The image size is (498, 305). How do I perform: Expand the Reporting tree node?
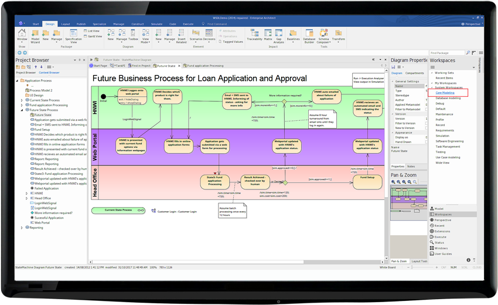[x=22, y=228]
